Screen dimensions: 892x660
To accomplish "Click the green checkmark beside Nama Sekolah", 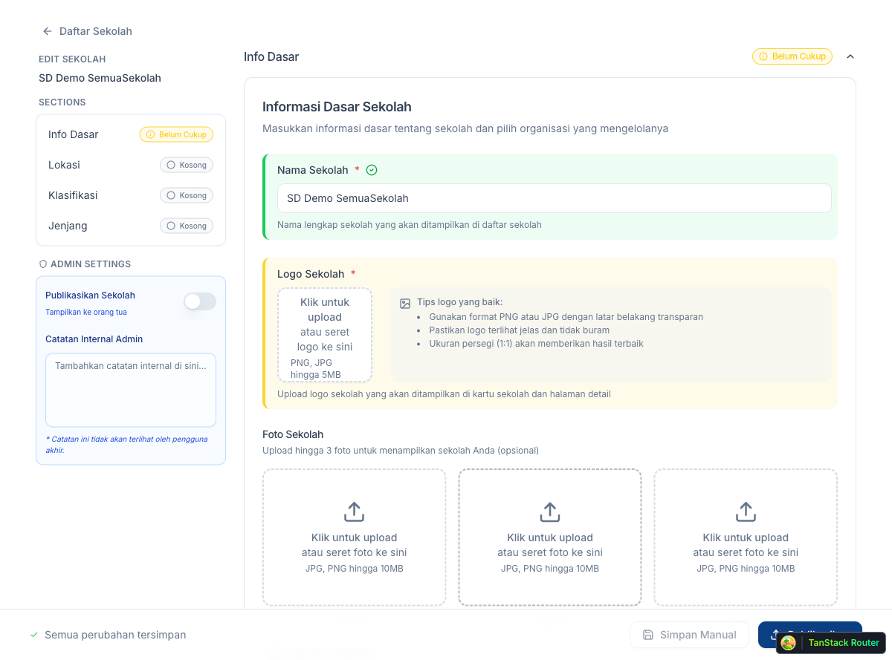I will (372, 170).
